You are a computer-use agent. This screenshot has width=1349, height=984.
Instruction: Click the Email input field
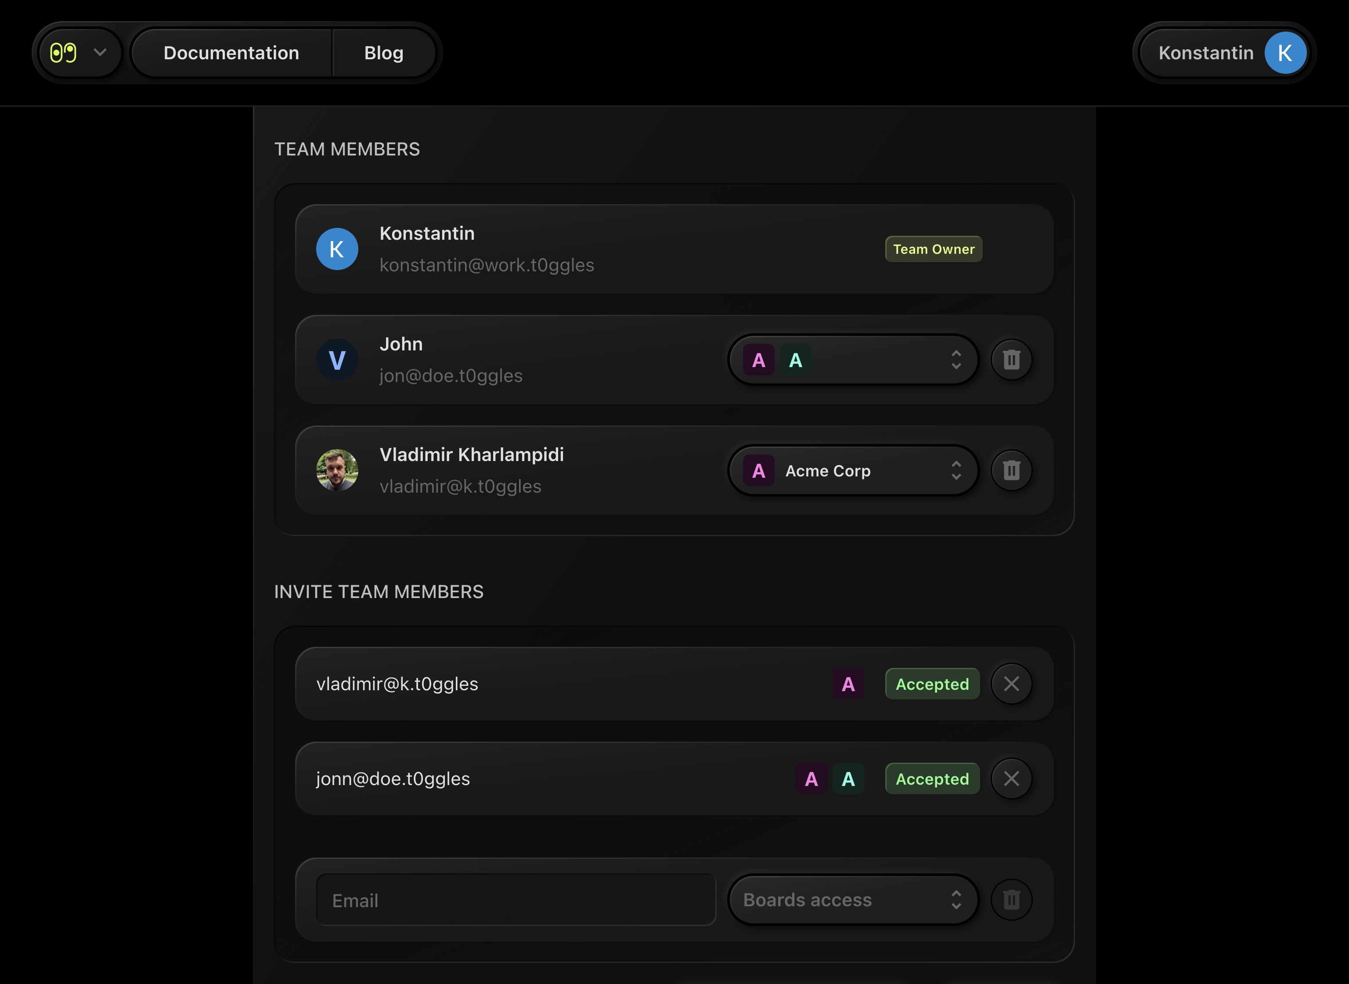[x=516, y=900]
